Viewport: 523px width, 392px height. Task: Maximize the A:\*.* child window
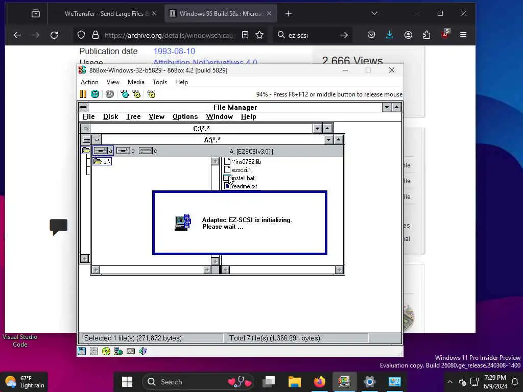click(338, 140)
